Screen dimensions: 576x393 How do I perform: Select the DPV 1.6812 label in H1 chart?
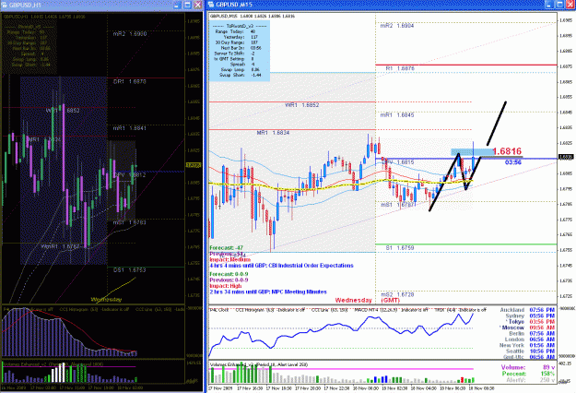tap(129, 175)
